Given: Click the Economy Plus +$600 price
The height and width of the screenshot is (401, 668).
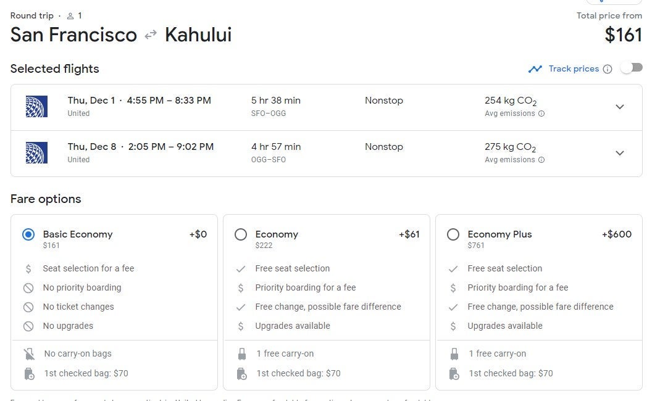Looking at the screenshot, I should point(616,234).
